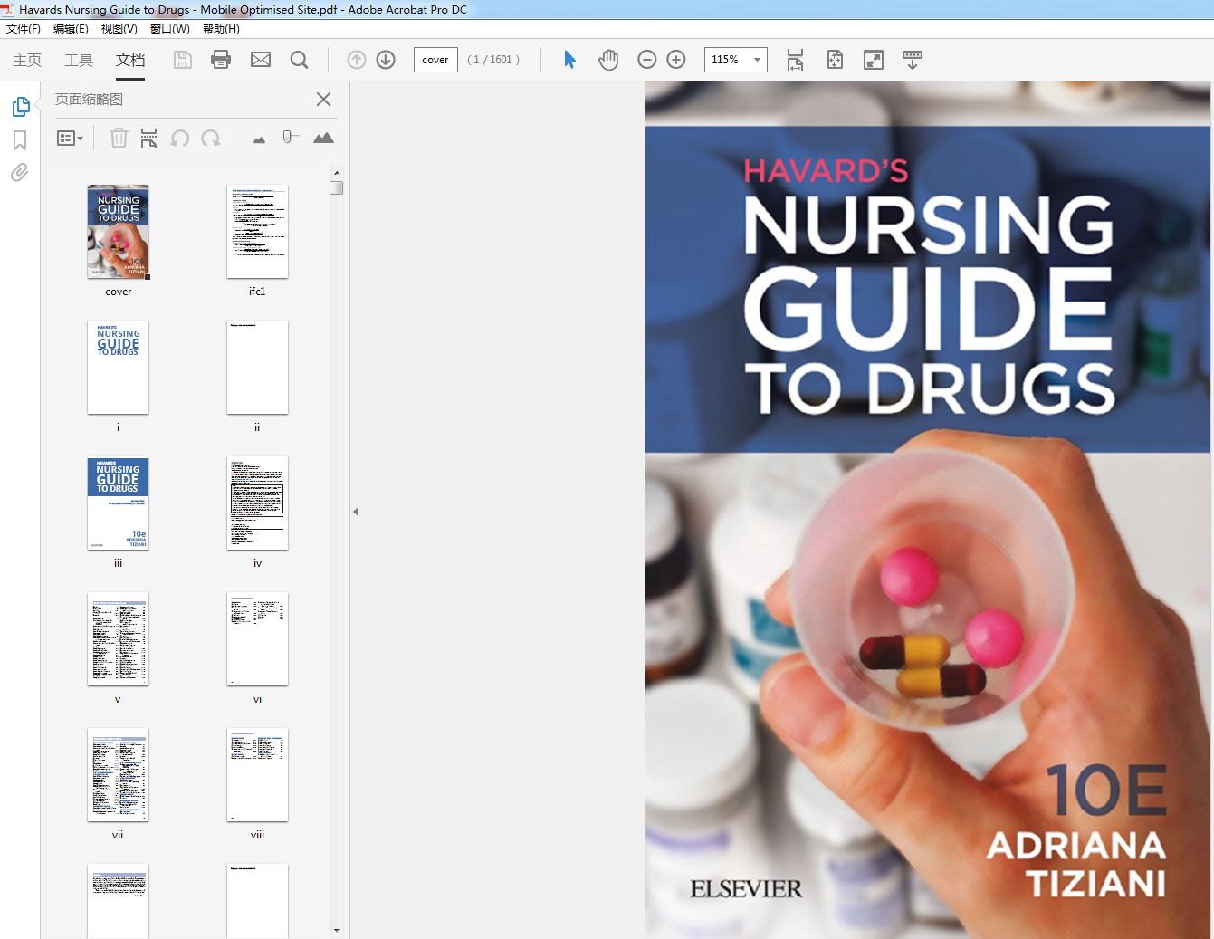Viewport: 1214px width, 939px height.
Task: Switch to the 主页 tab
Action: [x=27, y=60]
